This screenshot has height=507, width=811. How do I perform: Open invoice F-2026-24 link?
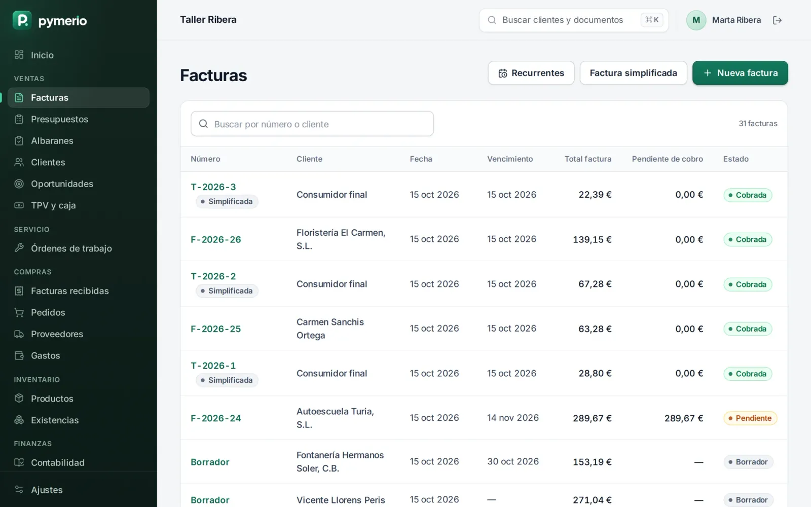pos(216,418)
